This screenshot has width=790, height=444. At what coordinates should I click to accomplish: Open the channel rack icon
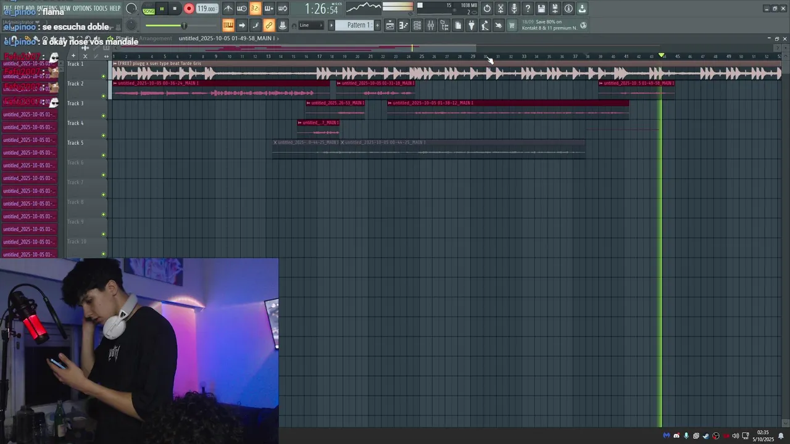(x=417, y=25)
